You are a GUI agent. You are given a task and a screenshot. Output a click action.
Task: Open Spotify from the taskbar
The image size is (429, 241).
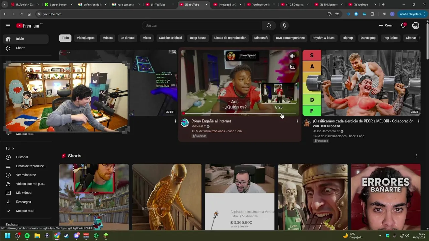(x=27, y=236)
